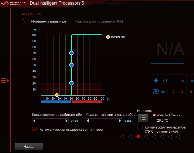The width and height of the screenshot is (194, 153).
Task: Click the 26.0 °C temperature reading
Action: pos(163,121)
